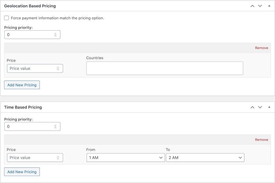This screenshot has height=183, width=275.
Task: Open the From time dropdown showing 1 AM
Action: [x=126, y=158]
